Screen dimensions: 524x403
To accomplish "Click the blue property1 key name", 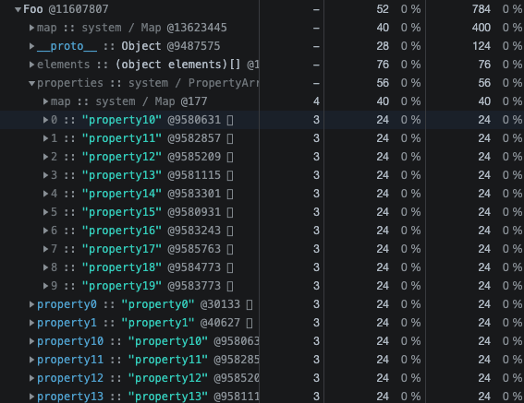I will [67, 323].
